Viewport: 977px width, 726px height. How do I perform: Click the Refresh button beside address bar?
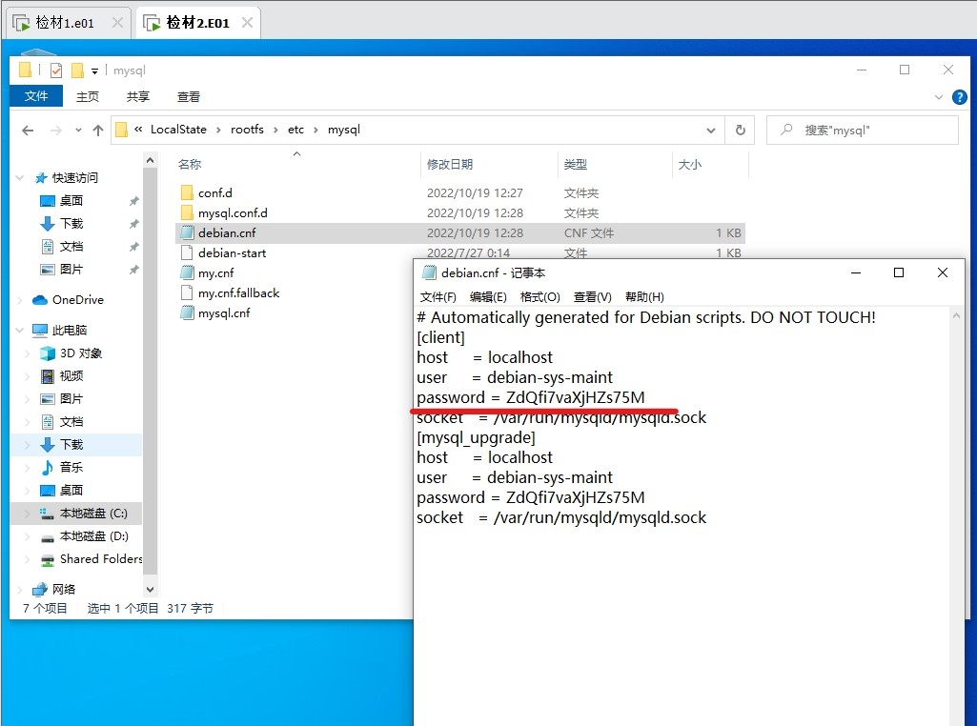[740, 131]
